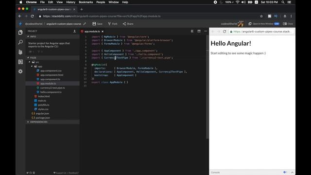Click the Fork button
This screenshot has width=311, height=175.
(113, 24)
